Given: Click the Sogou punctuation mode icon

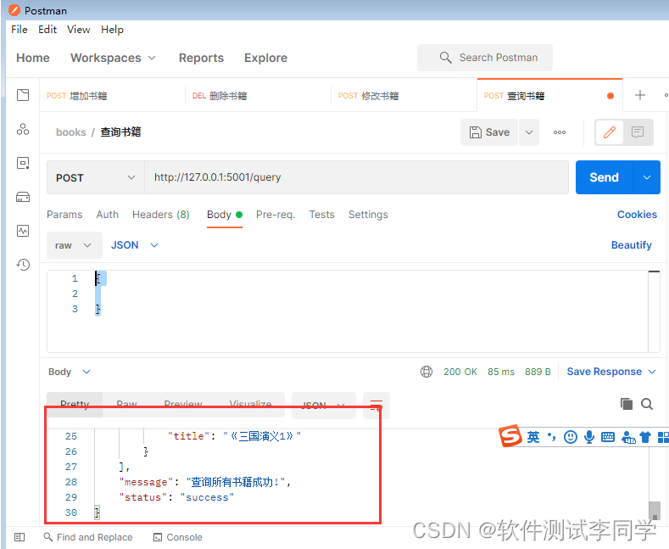Looking at the screenshot, I should tap(552, 437).
